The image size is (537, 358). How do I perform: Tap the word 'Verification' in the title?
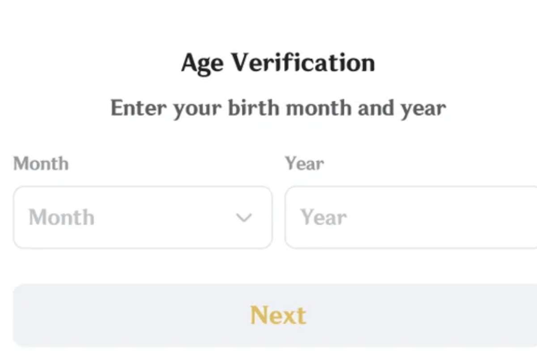pyautogui.click(x=303, y=63)
